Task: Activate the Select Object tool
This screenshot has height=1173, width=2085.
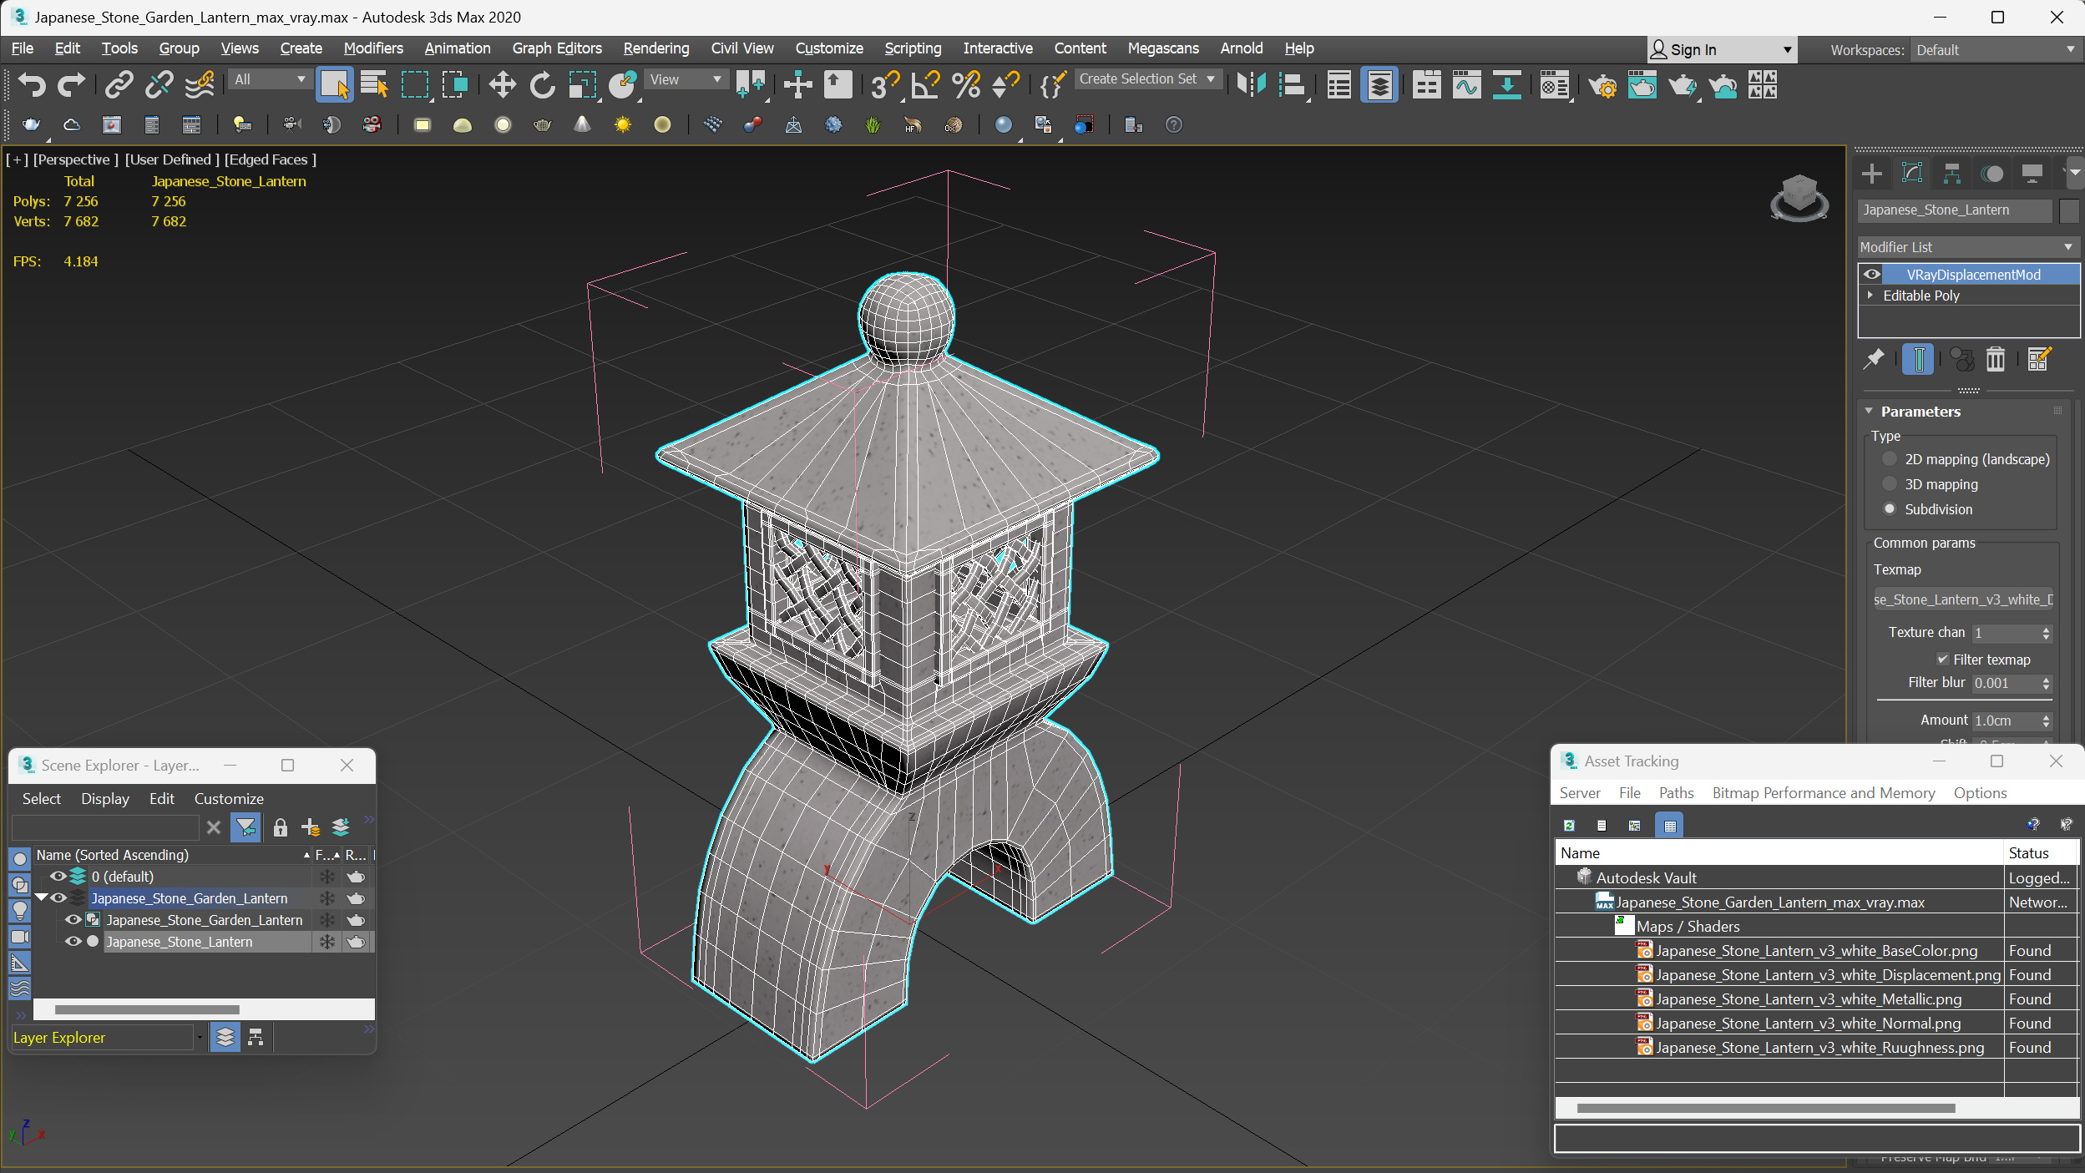Action: pyautogui.click(x=334, y=84)
